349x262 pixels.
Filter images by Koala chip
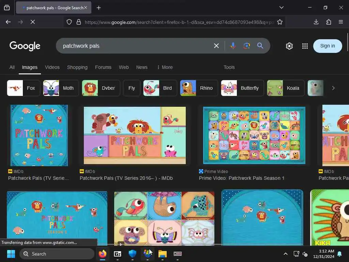[x=286, y=88]
